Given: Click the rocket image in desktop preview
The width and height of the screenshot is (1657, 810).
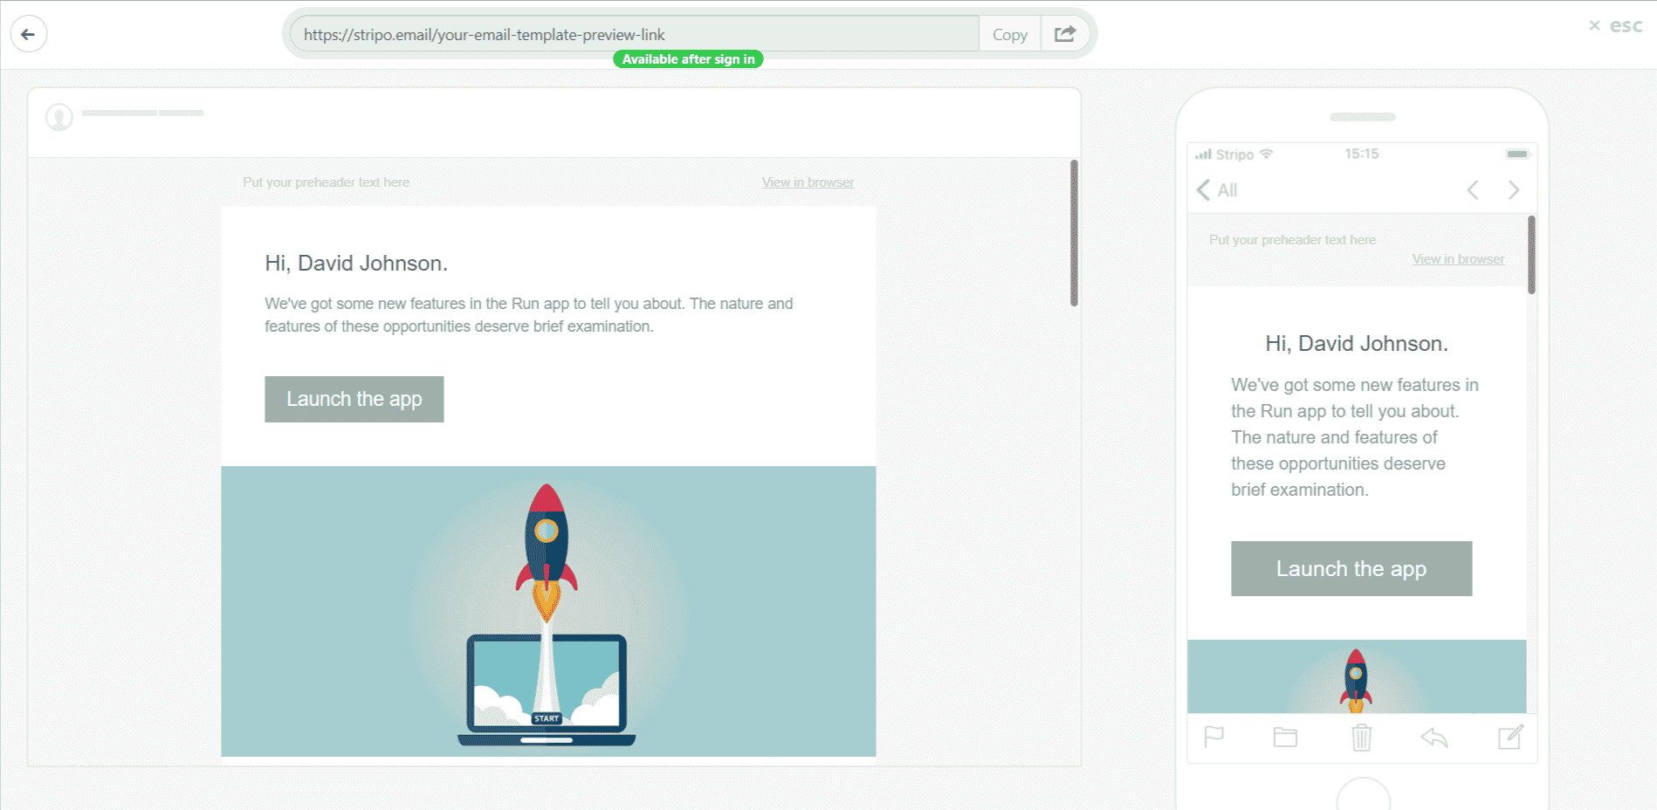Looking at the screenshot, I should coord(548,611).
